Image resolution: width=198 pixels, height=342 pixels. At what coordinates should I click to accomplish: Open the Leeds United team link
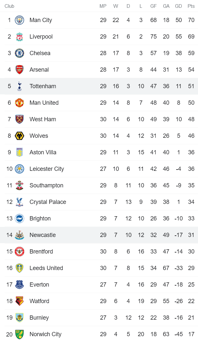[46, 268]
